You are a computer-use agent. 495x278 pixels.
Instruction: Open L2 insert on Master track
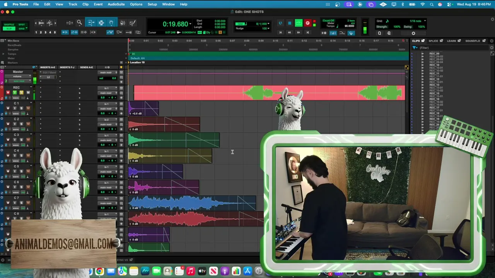coord(48,77)
